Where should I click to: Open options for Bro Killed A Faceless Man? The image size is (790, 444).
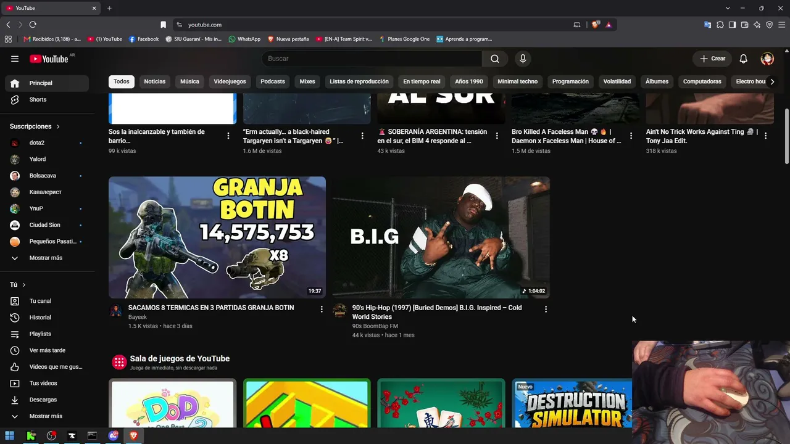pyautogui.click(x=631, y=136)
